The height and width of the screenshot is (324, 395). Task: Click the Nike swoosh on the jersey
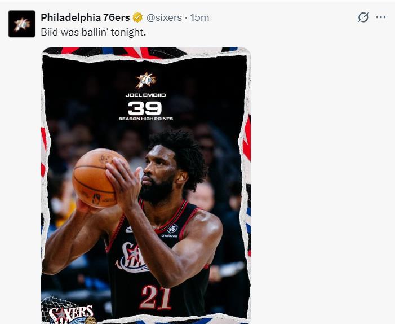129,229
